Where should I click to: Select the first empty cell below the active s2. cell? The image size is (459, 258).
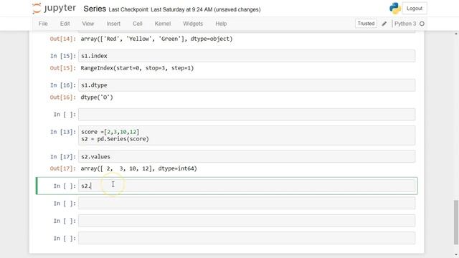(x=247, y=204)
